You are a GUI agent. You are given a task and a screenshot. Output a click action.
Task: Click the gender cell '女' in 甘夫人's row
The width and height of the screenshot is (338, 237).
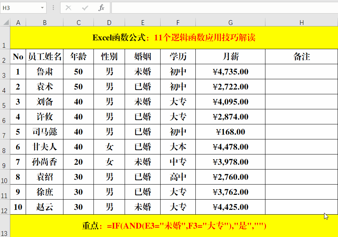[x=109, y=147]
